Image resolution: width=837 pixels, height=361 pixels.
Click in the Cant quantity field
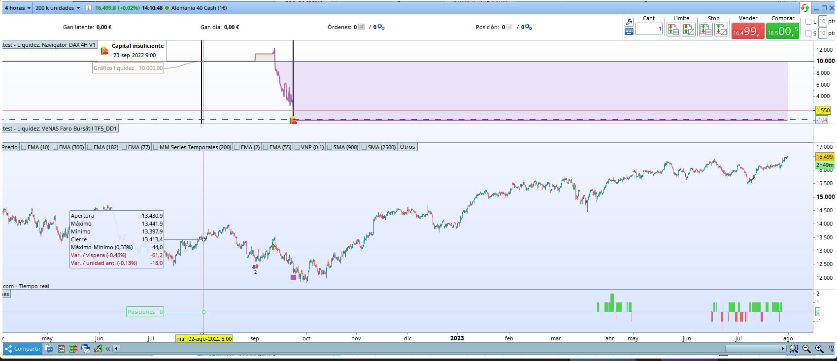point(649,29)
